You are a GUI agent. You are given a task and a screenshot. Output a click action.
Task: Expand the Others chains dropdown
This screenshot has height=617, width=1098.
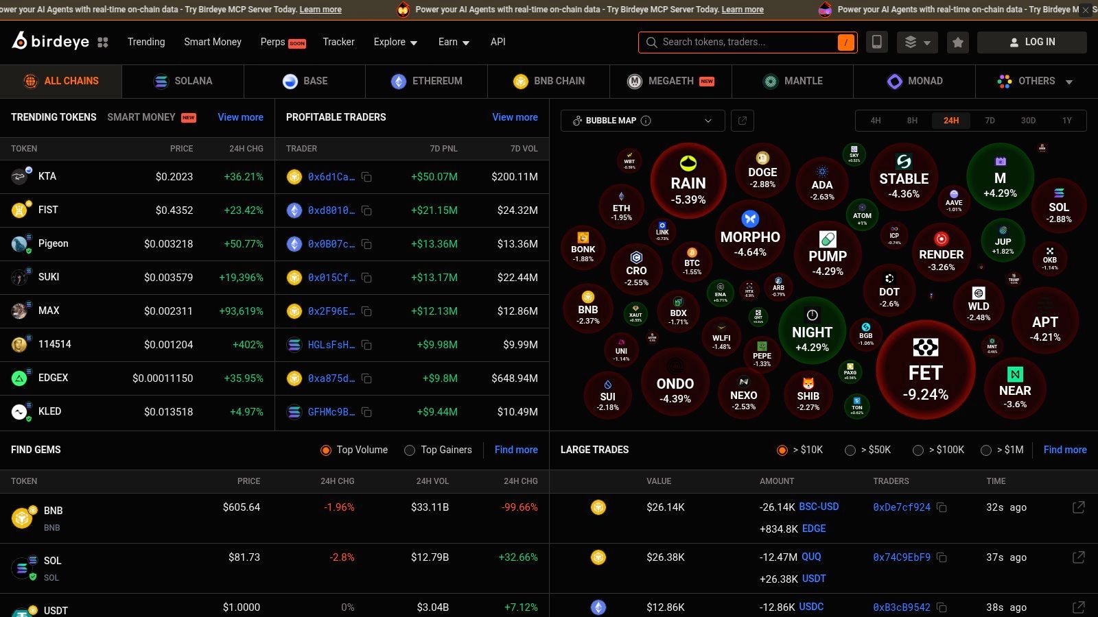click(1036, 81)
